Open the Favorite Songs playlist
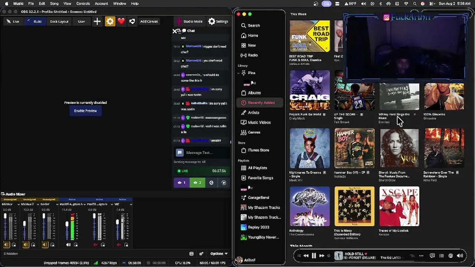The image size is (475, 267). (x=260, y=178)
